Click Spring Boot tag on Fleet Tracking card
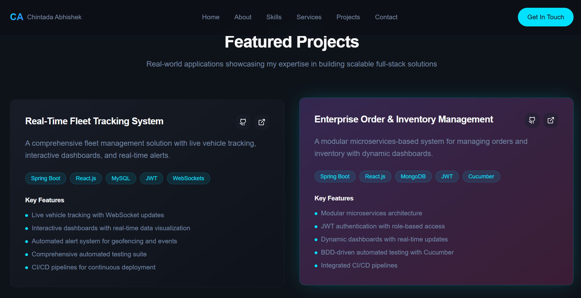The image size is (581, 298). tap(46, 178)
